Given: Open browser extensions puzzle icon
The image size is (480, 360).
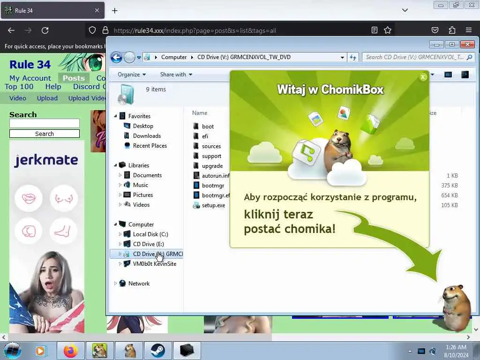Looking at the screenshot, I should pos(452,30).
